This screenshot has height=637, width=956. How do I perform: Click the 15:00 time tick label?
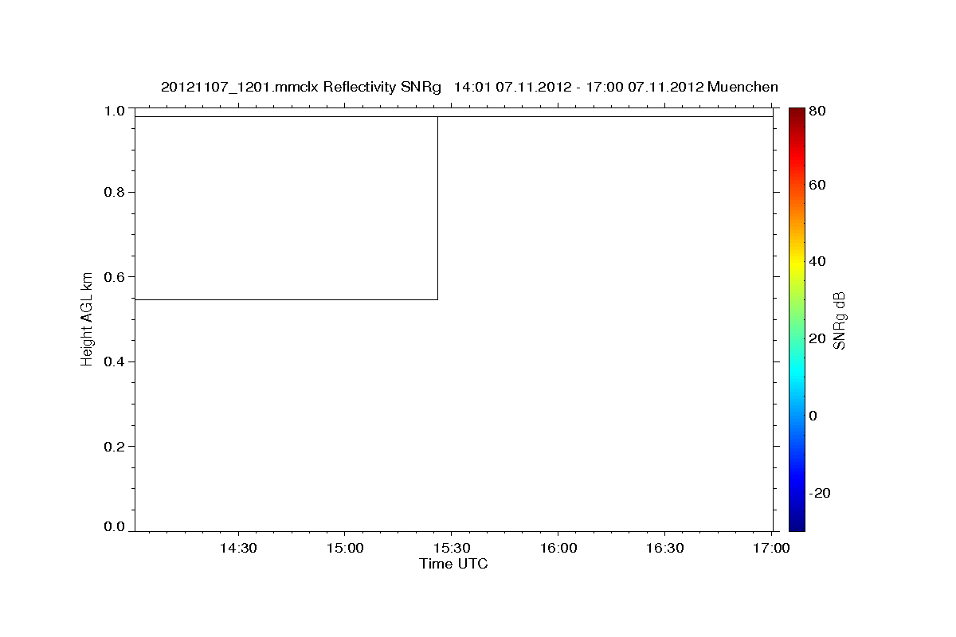coord(344,549)
